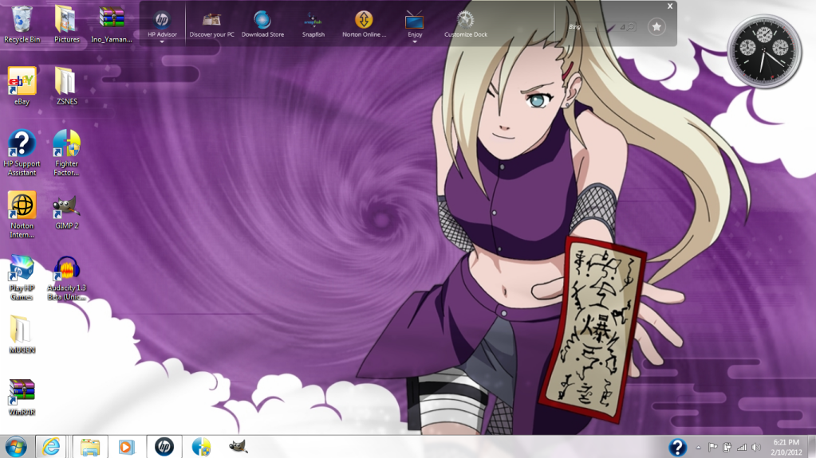Click the power plug battery tray icon

pyautogui.click(x=727, y=447)
